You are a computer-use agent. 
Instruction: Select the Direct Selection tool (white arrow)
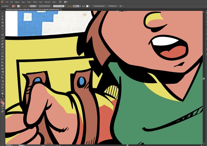(2, 16)
